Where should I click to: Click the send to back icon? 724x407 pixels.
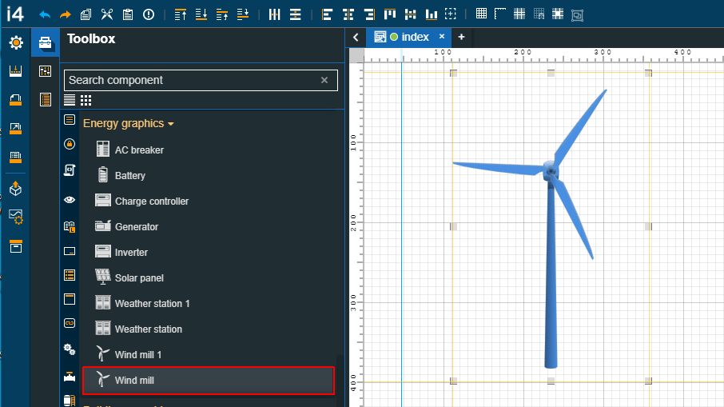(201, 14)
